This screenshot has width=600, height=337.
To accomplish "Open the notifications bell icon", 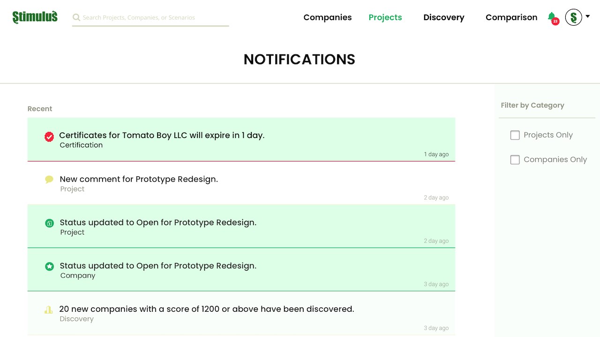I will click(x=552, y=17).
